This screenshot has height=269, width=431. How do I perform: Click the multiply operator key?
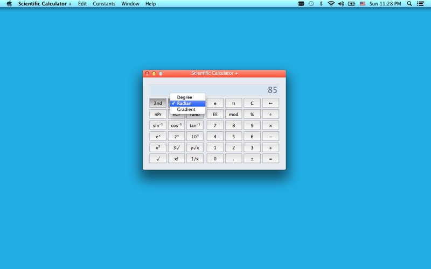pyautogui.click(x=270, y=125)
